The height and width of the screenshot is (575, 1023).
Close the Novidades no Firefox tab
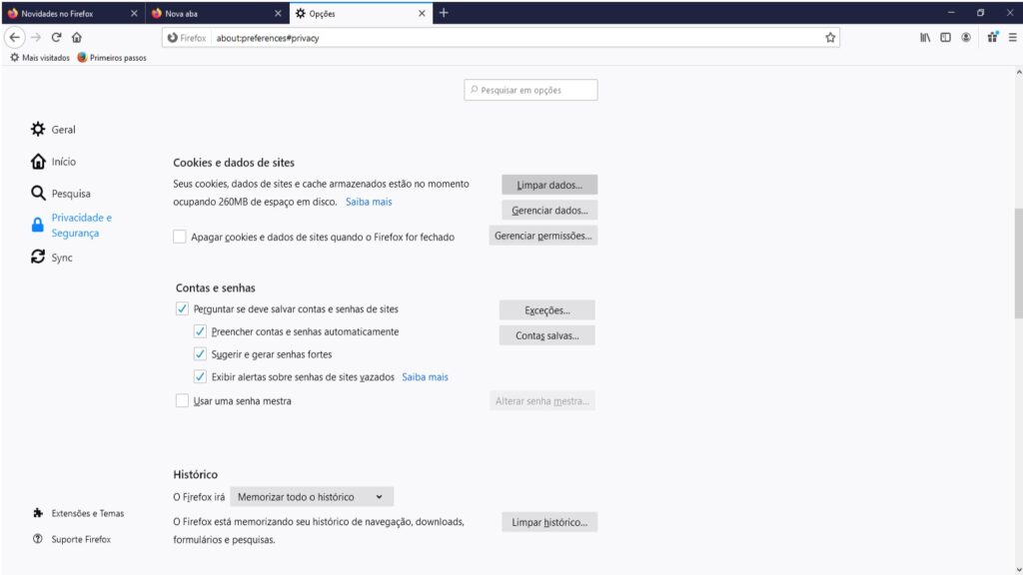tap(134, 14)
